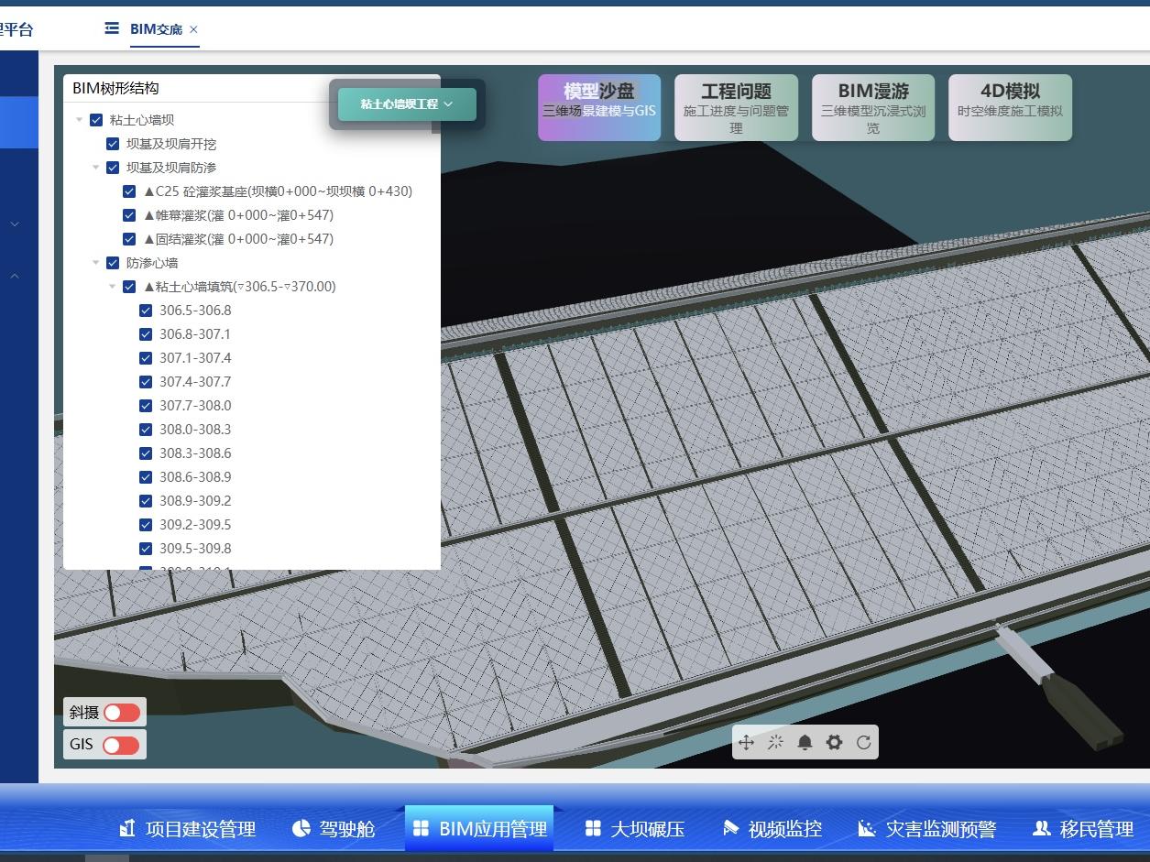Uncheck the 308.0-308.3 layer checkbox
1150x862 pixels.
tap(146, 430)
